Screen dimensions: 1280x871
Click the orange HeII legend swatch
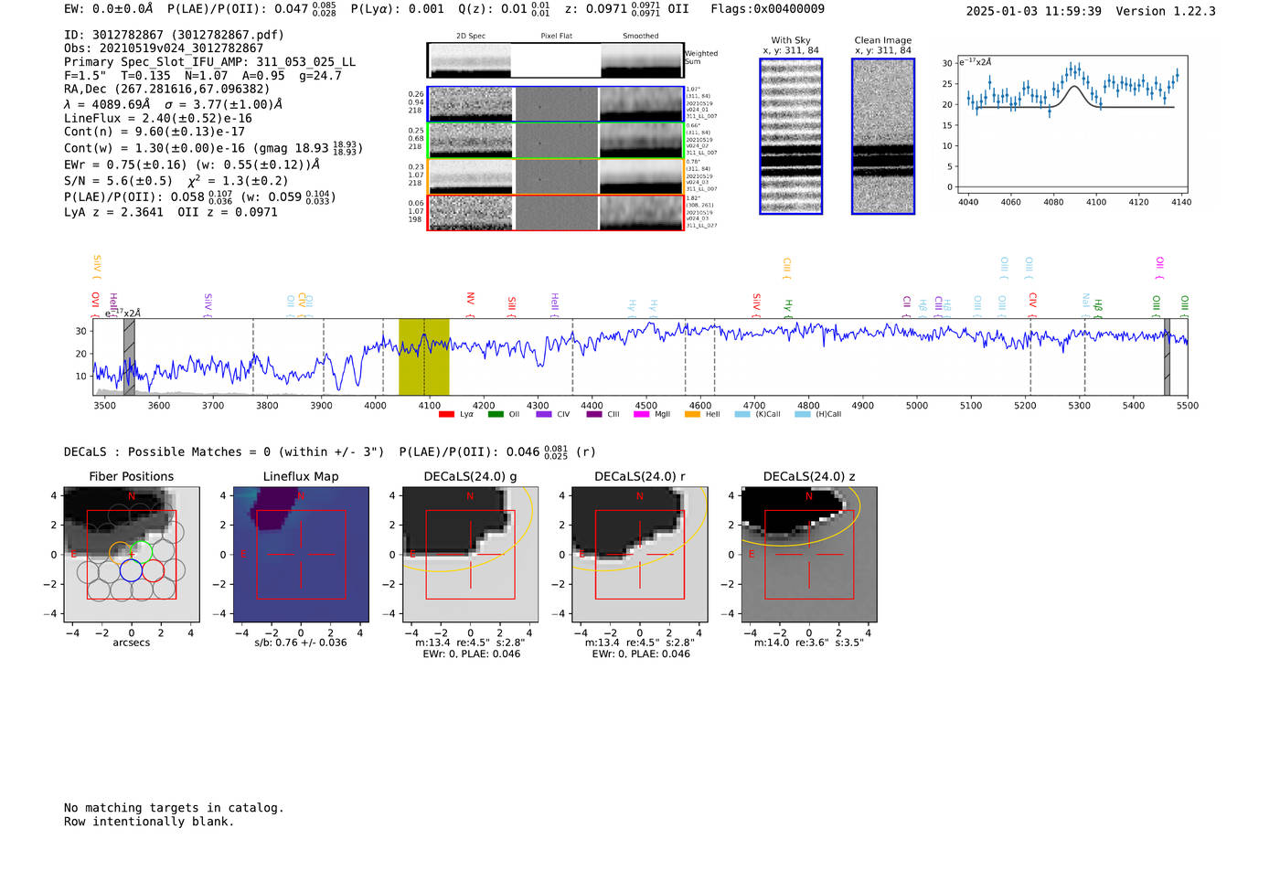tap(692, 414)
